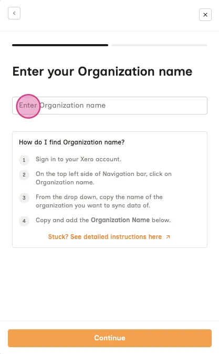This screenshot has width=219, height=354.
Task: Click the filled first progress bar segment
Action: [60, 45]
